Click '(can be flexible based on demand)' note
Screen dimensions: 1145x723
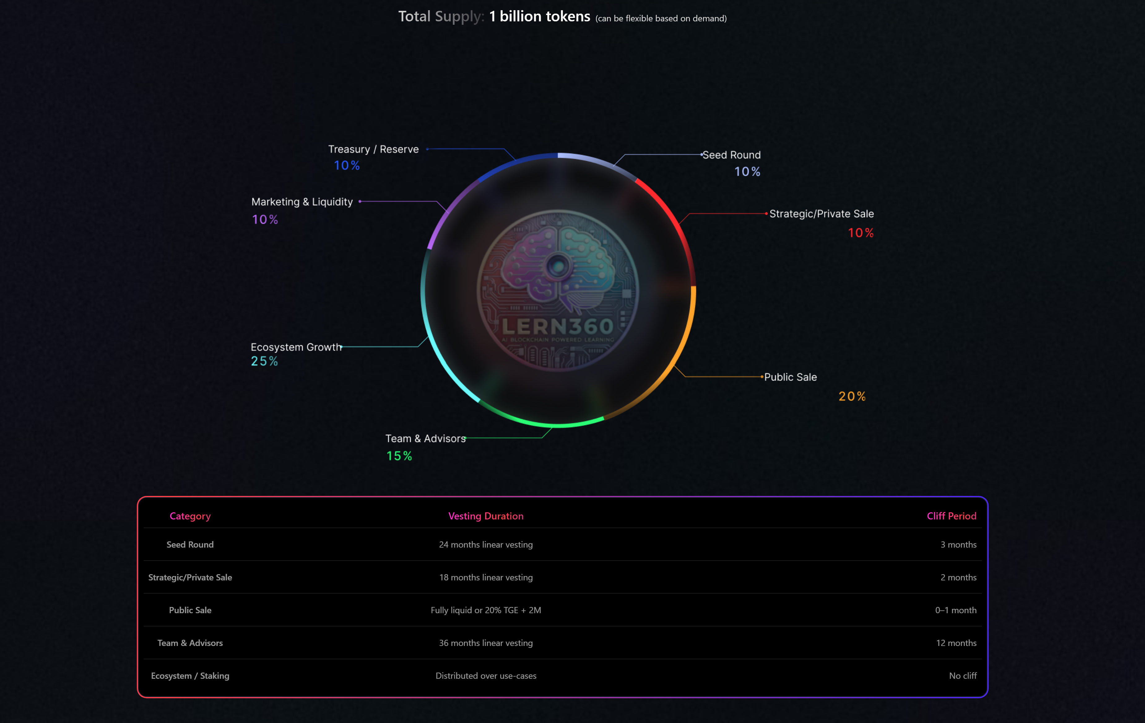[x=661, y=19]
